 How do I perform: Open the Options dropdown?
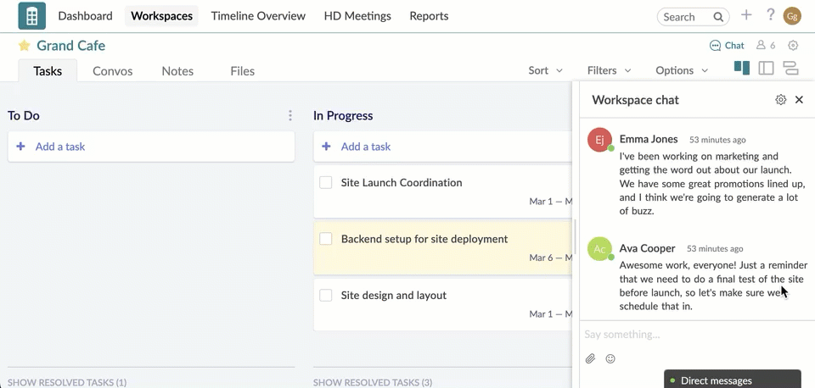(x=682, y=70)
